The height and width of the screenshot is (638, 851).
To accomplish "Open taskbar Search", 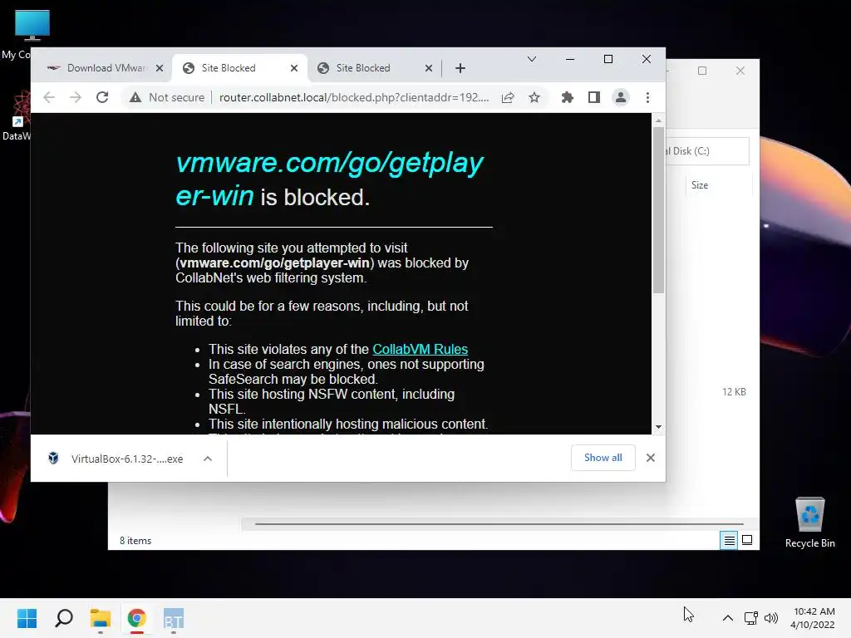I will [63, 618].
